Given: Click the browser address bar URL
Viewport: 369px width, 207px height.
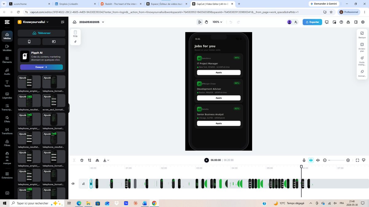Looking at the screenshot, I should [x=164, y=12].
